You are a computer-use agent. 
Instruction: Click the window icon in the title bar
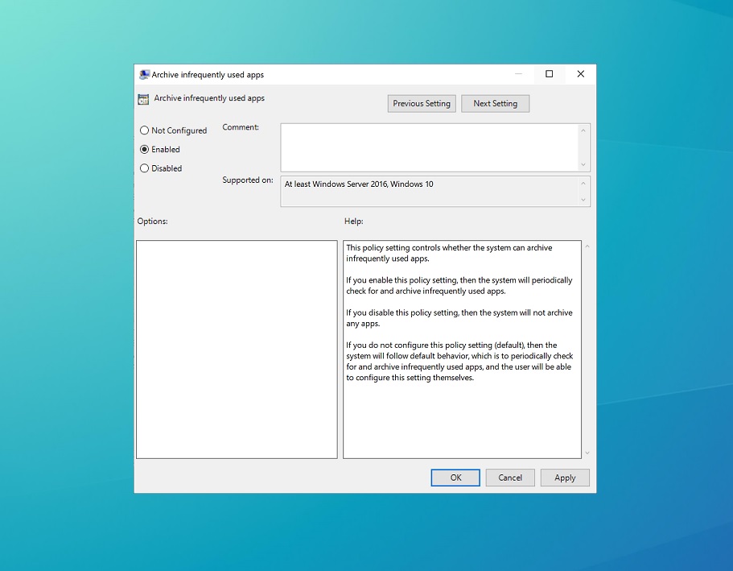[x=144, y=75]
